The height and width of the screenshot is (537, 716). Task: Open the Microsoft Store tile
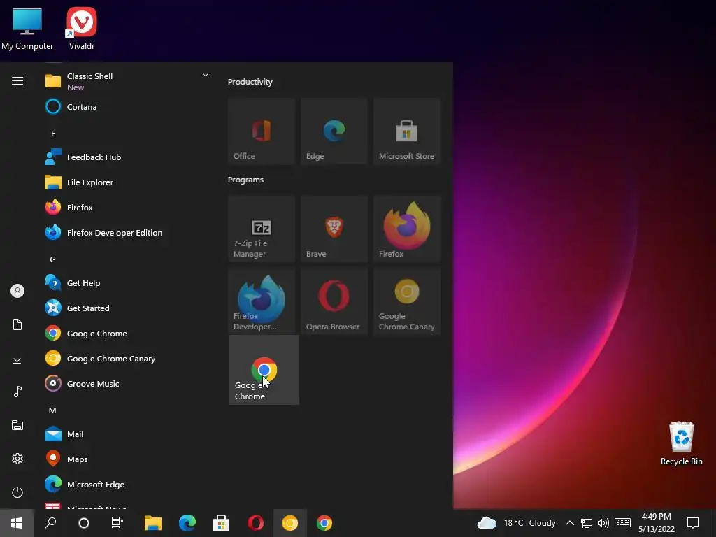(406, 131)
